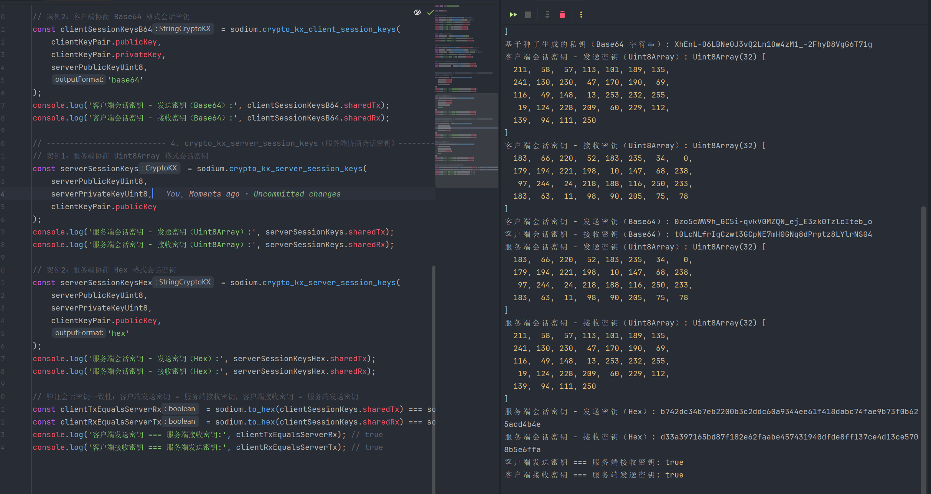Click the scroll to end icon
This screenshot has height=494, width=931.
click(547, 15)
